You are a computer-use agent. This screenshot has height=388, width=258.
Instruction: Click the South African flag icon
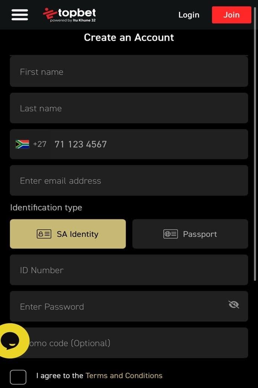[23, 144]
